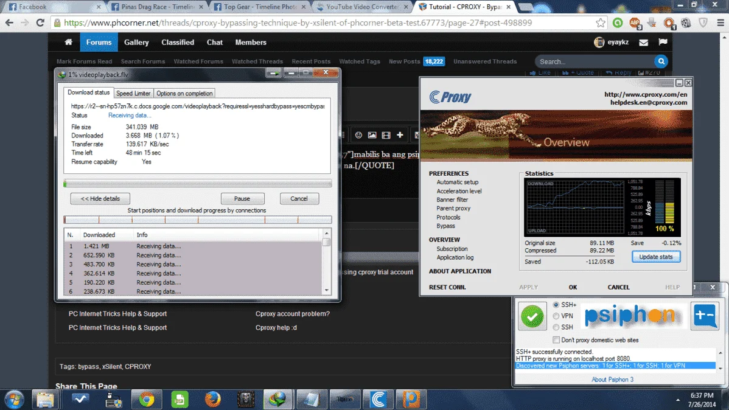Switch to Options on completion tab
This screenshot has height=410, width=729.
pyautogui.click(x=184, y=93)
